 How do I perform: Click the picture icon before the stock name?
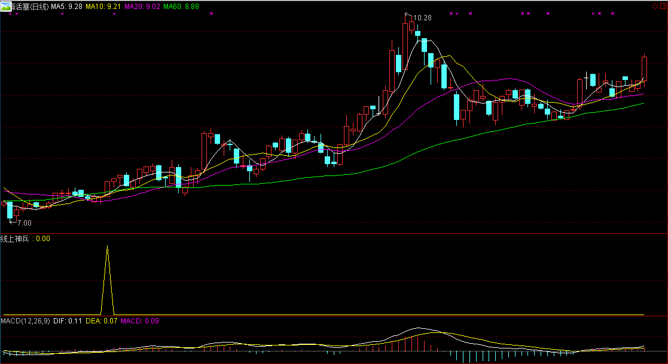[x=5, y=6]
